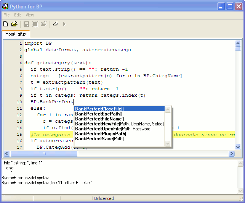Pick BankPerfectNewFile(Path, UserName, Solde) suggestion
Image resolution: width=245 pixels, height=203 pixels.
[120, 124]
